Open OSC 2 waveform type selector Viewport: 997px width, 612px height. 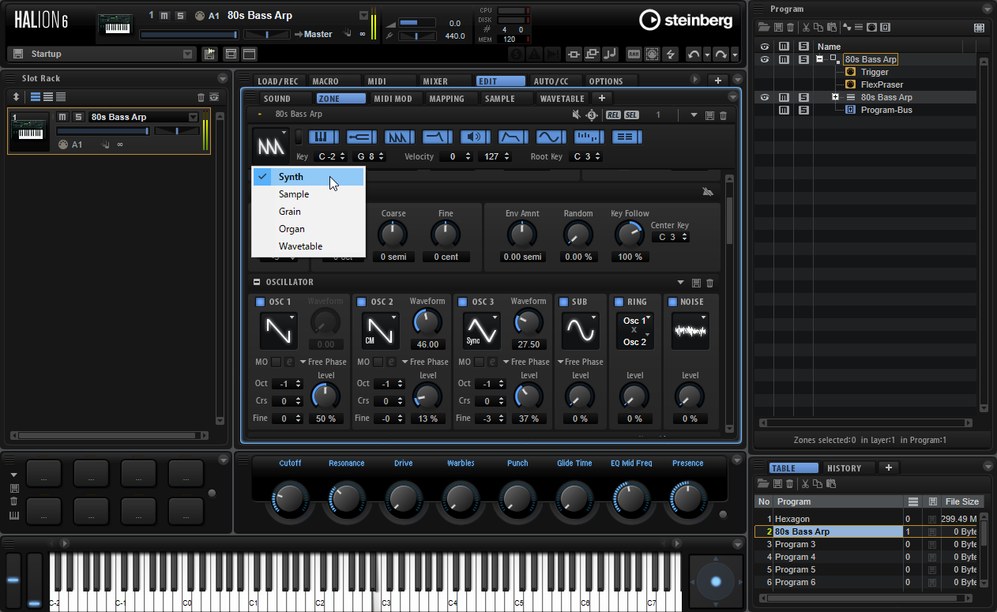[x=381, y=330]
